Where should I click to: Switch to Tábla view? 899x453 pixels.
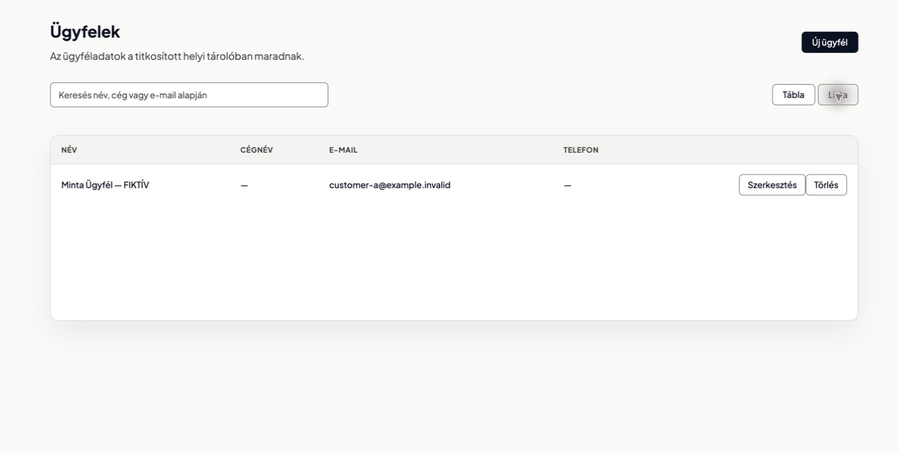coord(793,95)
